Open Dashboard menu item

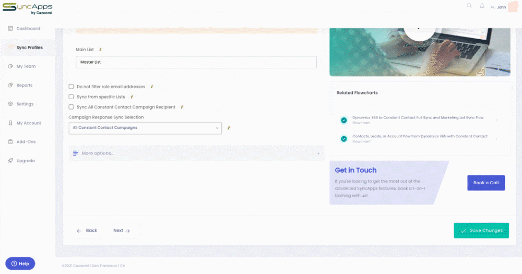tap(28, 29)
